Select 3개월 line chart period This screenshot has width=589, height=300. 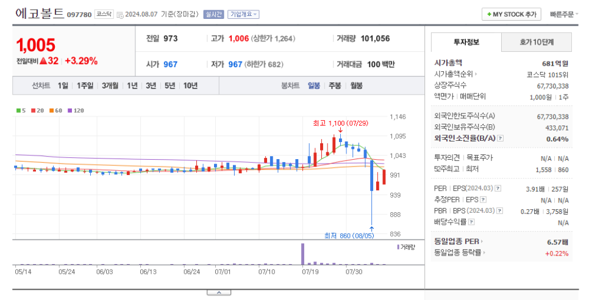[110, 85]
